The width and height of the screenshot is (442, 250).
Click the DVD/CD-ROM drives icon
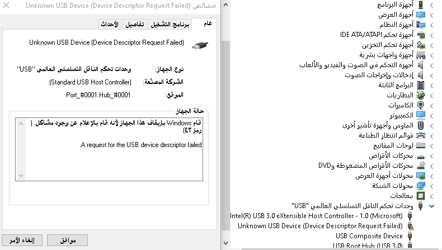[421, 166]
